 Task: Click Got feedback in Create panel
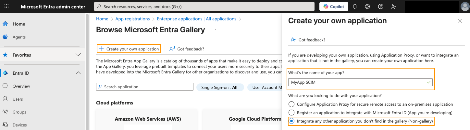tap(308, 40)
